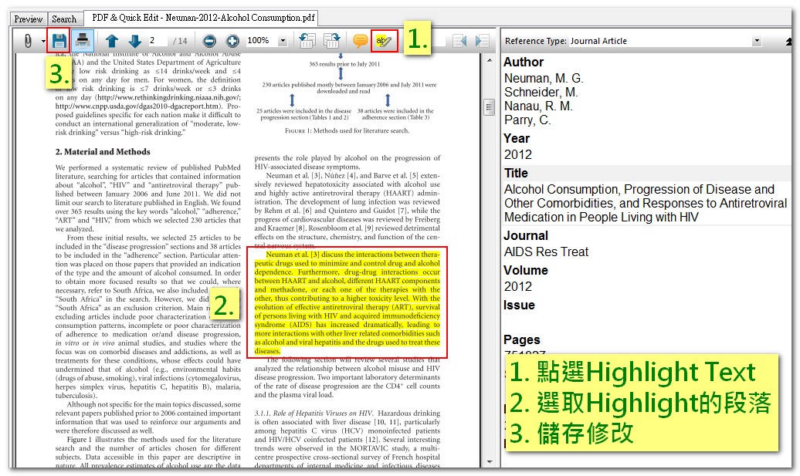
Task: Click the PDF scrollbar down arrow
Action: [490, 462]
